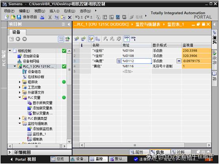219x164 pixels.
Task: Open the 信息 tab in inspector
Action: pyautogui.click(x=160, y=152)
